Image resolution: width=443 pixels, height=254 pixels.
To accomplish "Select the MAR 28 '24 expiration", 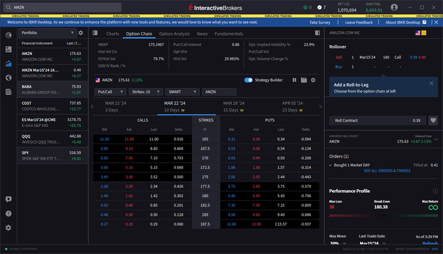I will 234,106.
